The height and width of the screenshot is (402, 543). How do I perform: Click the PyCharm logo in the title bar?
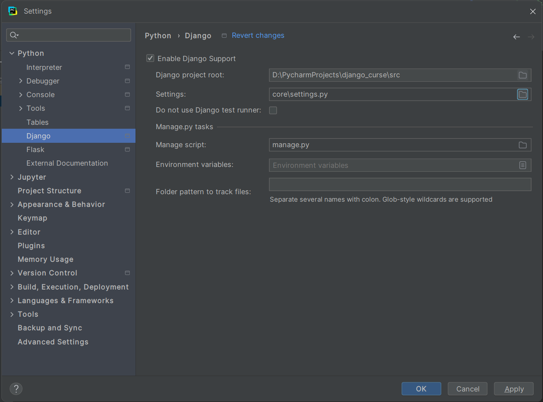(13, 11)
